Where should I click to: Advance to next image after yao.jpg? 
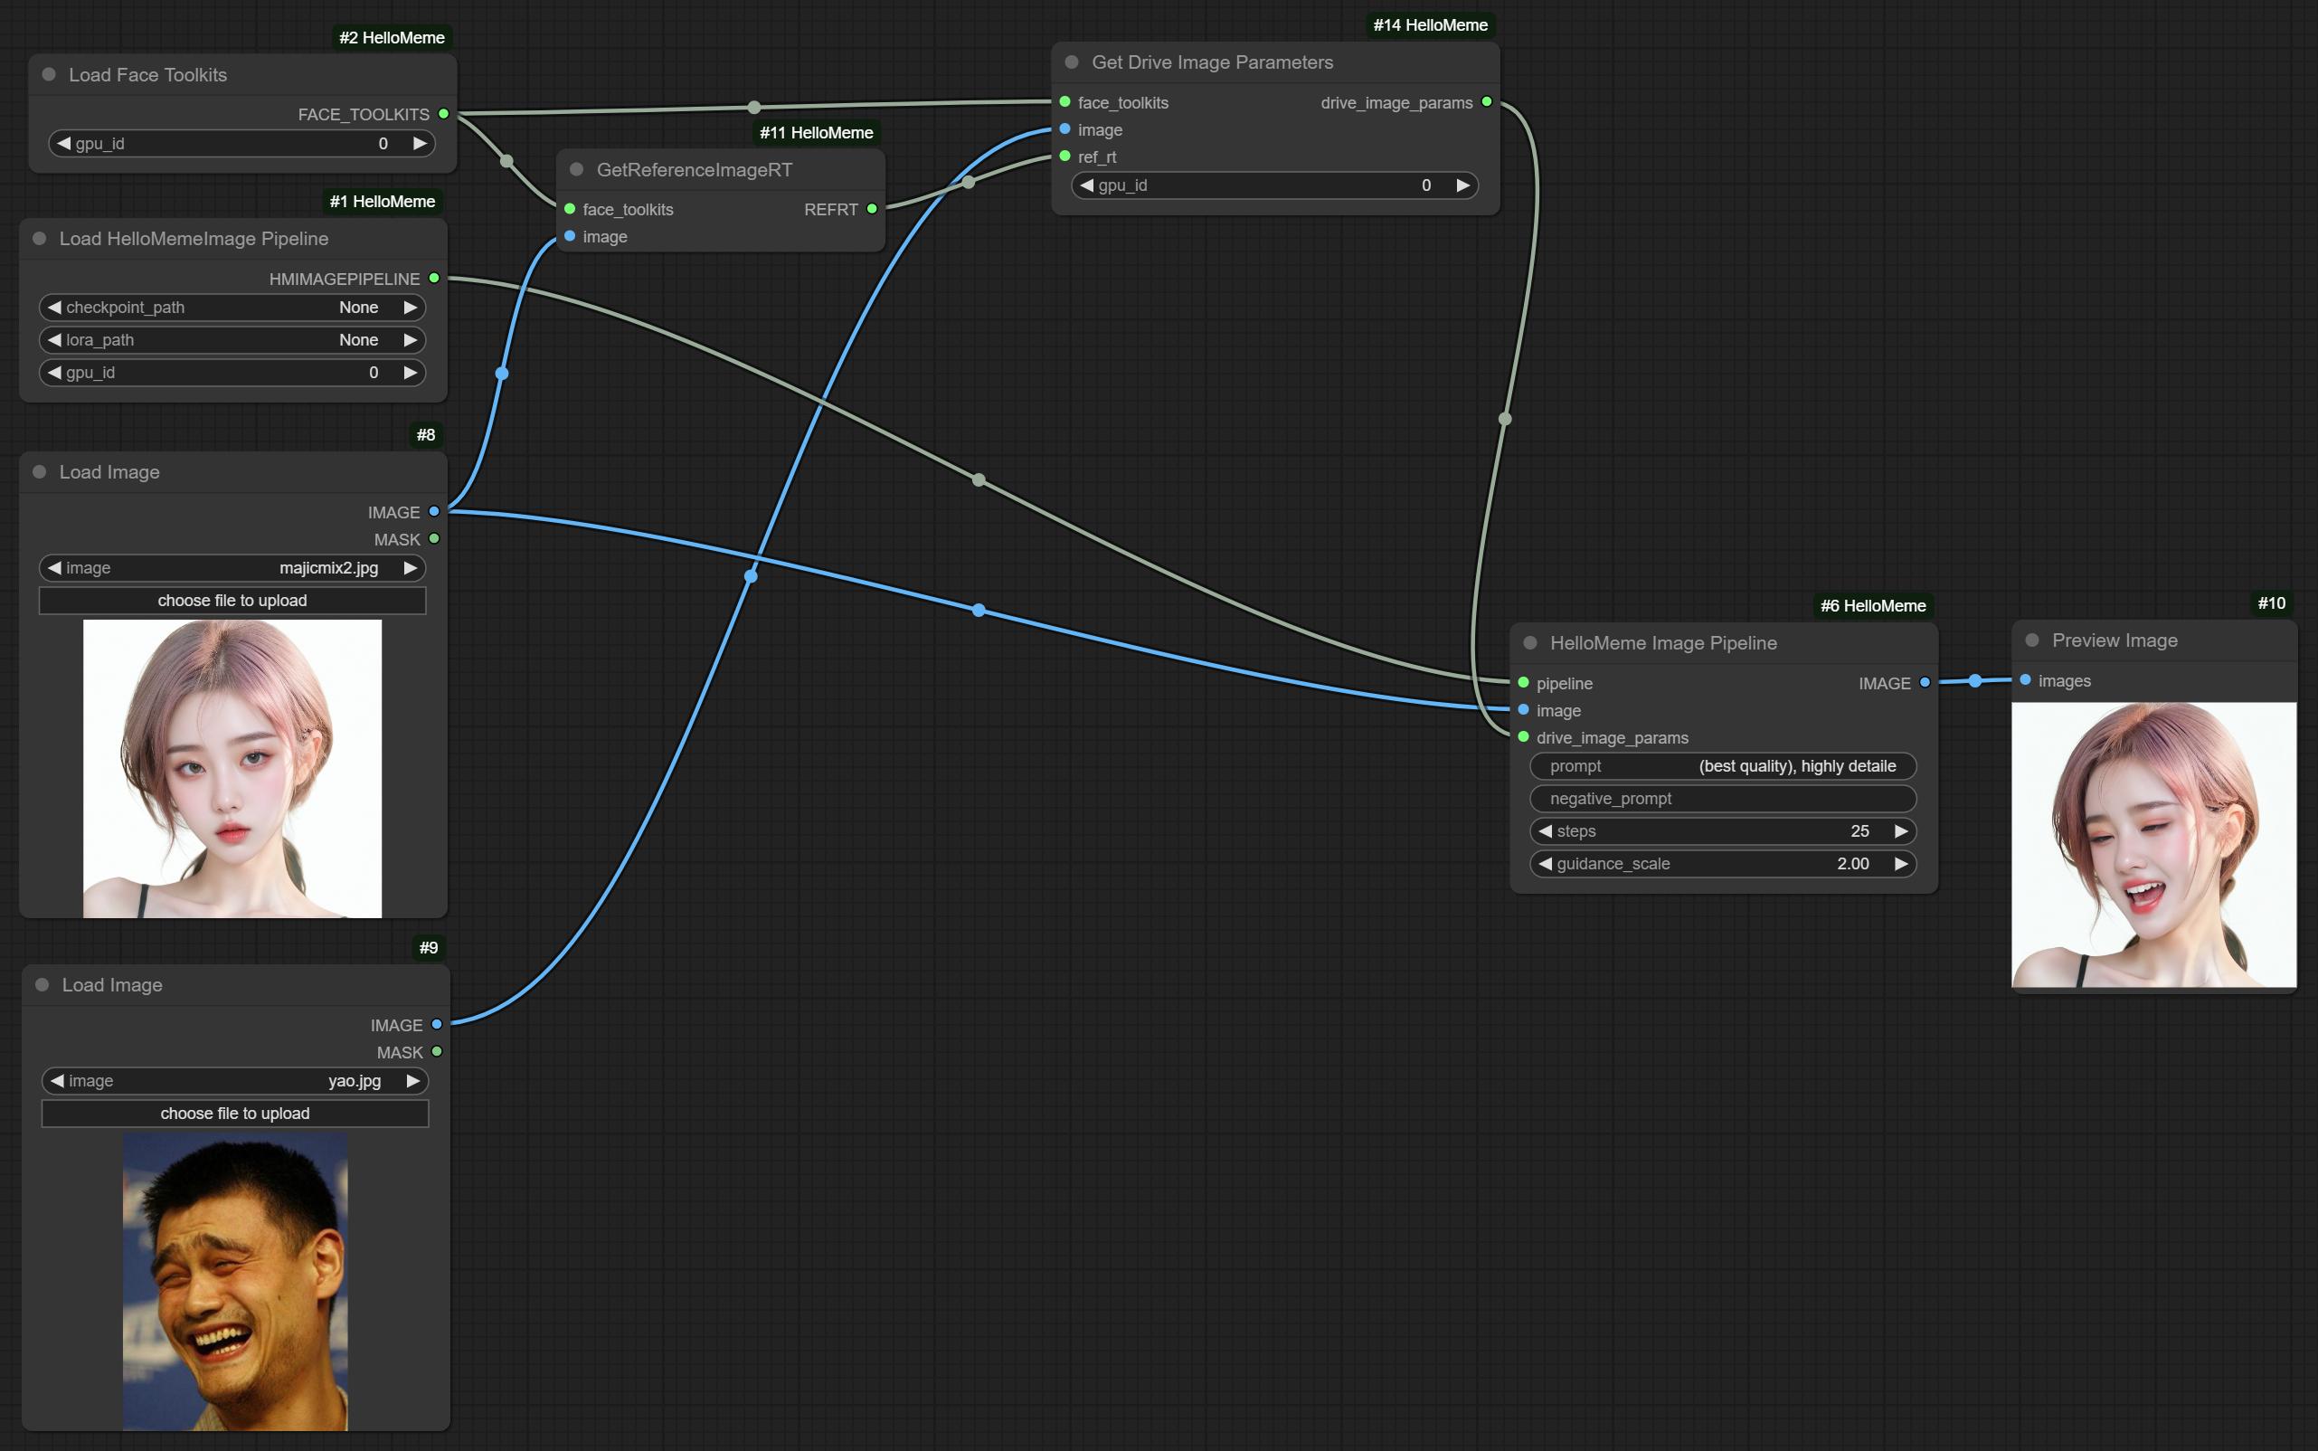point(413,1082)
